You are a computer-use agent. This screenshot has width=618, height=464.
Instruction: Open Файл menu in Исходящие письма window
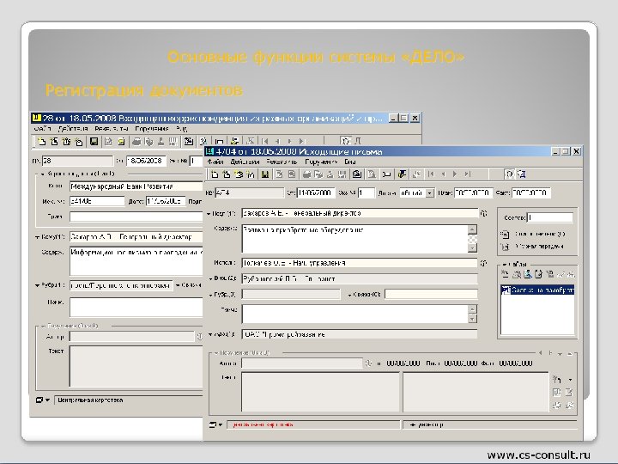215,162
